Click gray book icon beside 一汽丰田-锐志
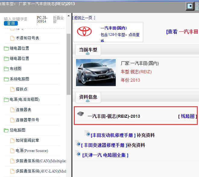Screen dimensions: 199x177 (81, 113)
